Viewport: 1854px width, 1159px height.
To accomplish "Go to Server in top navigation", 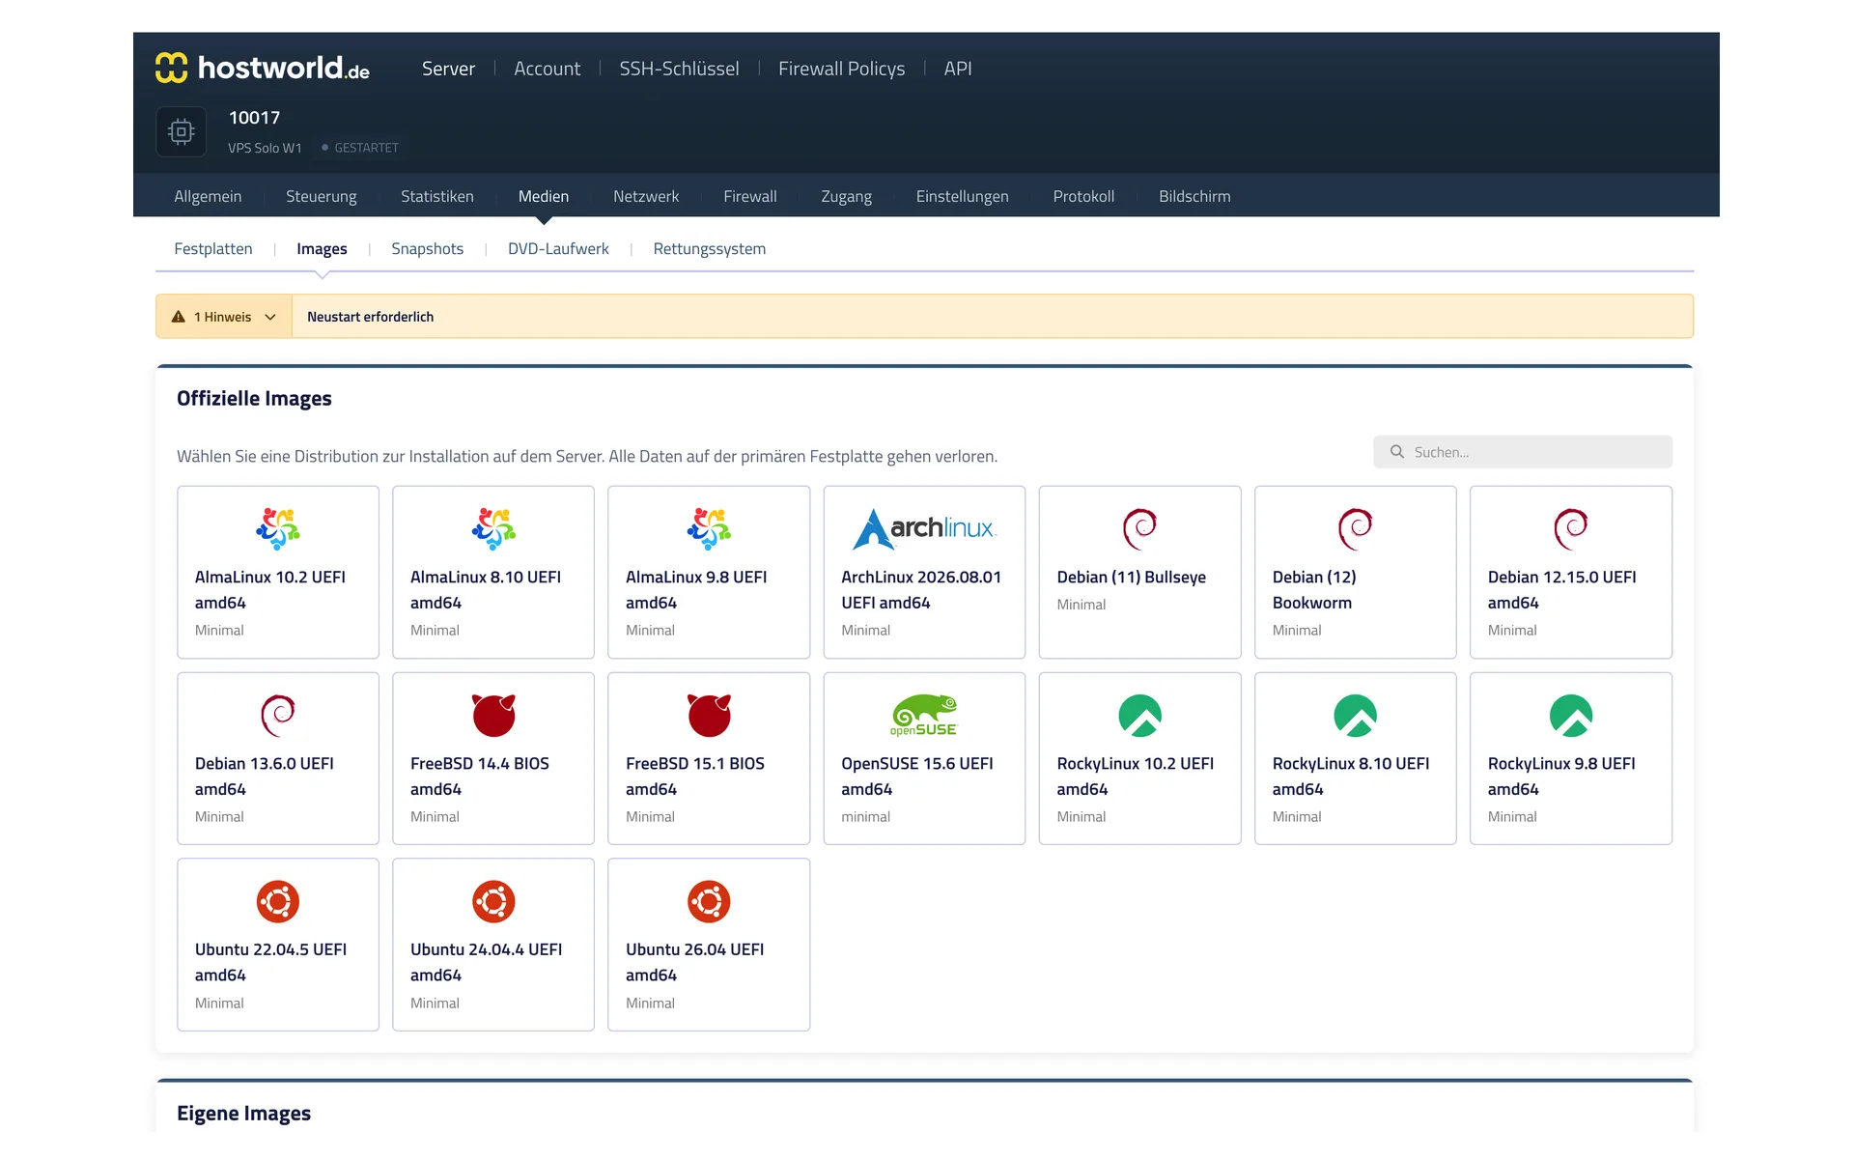I will 448,69.
